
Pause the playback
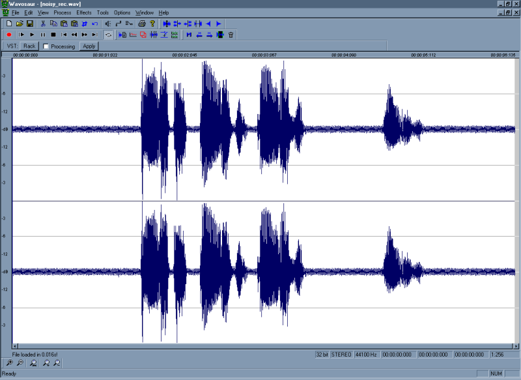[x=42, y=34]
